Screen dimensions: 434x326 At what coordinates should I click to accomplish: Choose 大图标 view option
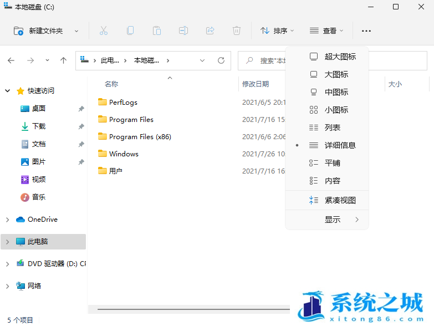pyautogui.click(x=327, y=74)
